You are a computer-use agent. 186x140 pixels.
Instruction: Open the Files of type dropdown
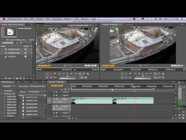37,86
